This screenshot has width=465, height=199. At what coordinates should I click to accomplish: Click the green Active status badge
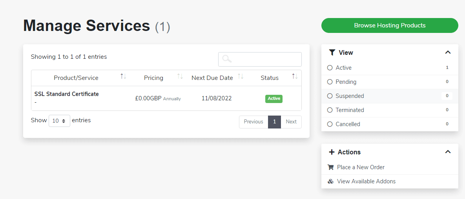274,99
